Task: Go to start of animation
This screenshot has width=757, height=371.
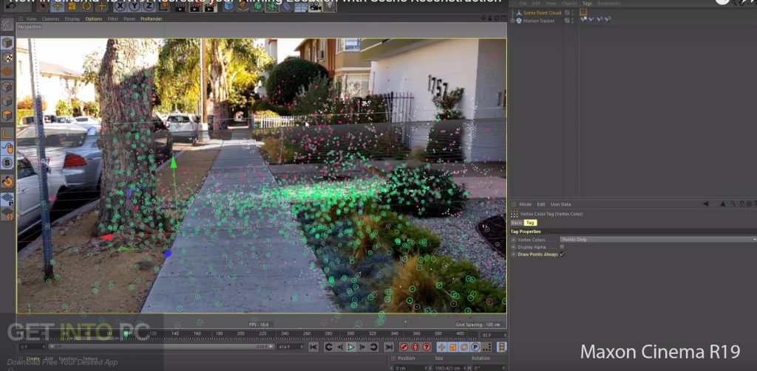Action: (313, 347)
